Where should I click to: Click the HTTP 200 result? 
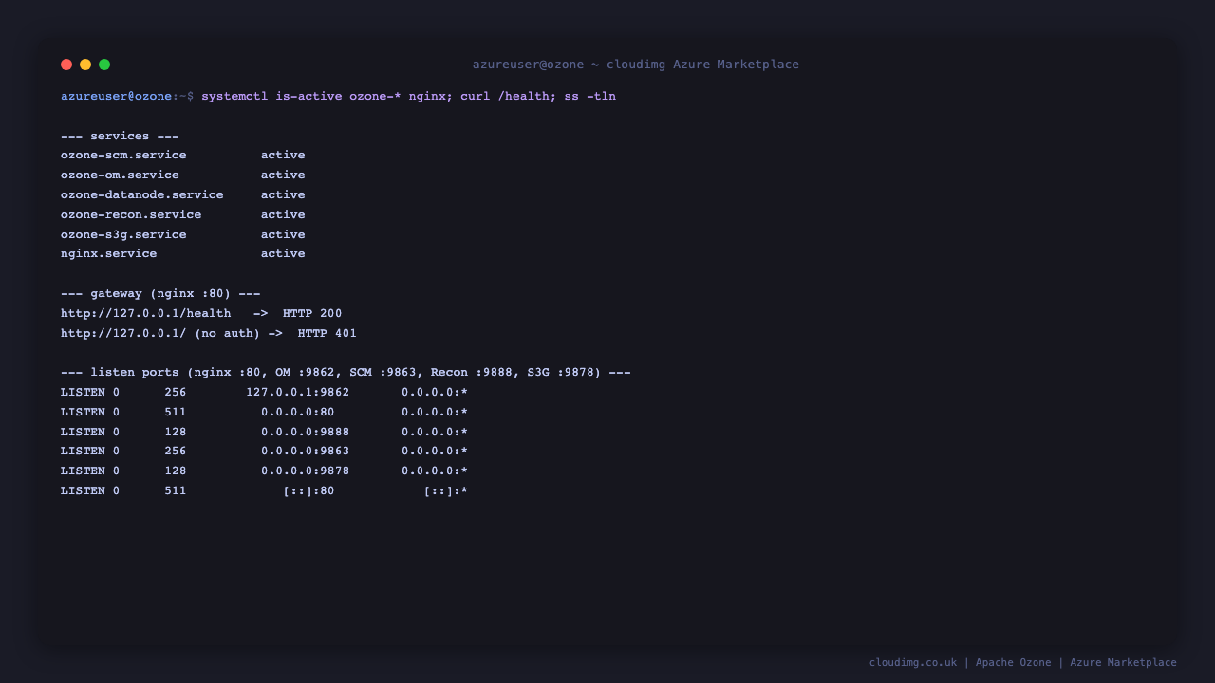click(x=312, y=314)
